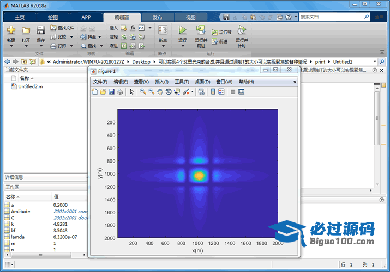Image resolution: width=390 pixels, height=272 pixels.
Task: Click the editor vertical scrollbar thumb
Action: coord(377,118)
